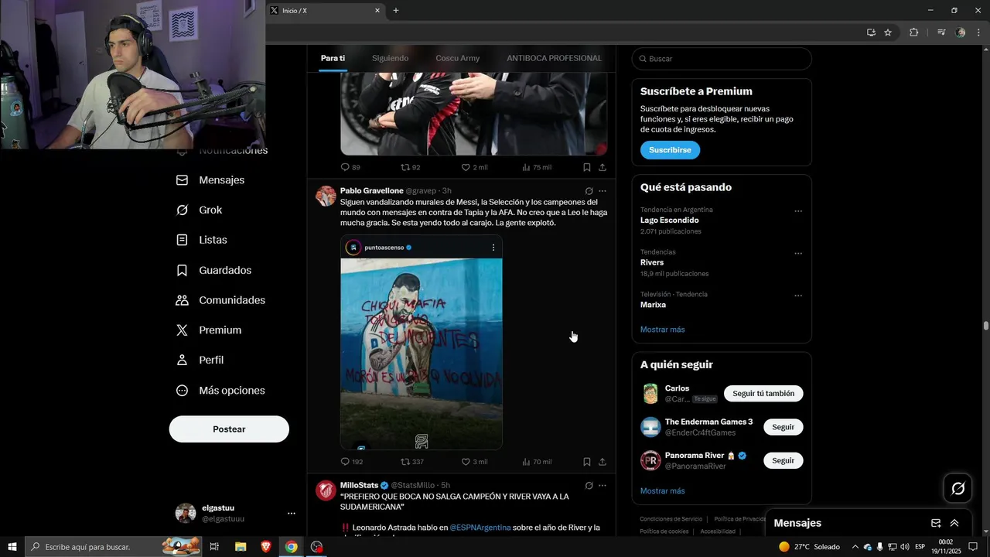The image size is (990, 557).
Task: Like Pablo Gravellone's post (3 mil)
Action: pyautogui.click(x=466, y=462)
